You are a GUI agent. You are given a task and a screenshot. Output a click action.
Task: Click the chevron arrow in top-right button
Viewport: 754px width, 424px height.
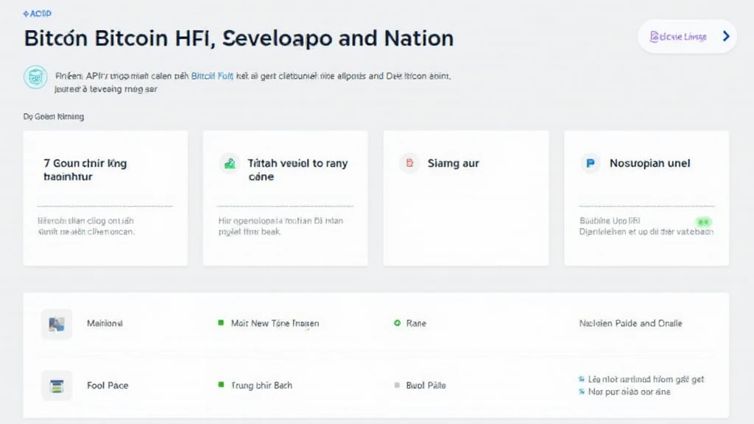point(726,36)
